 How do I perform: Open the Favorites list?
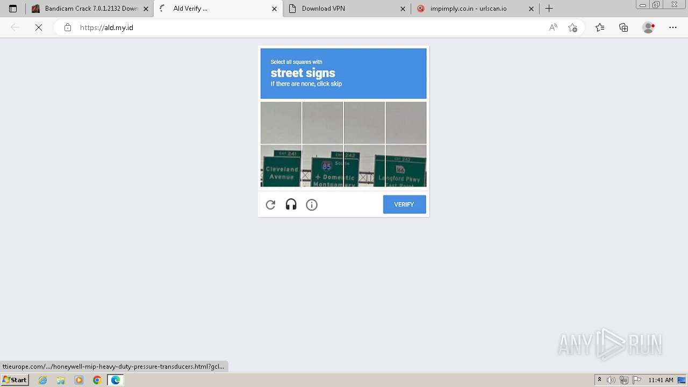[x=600, y=27]
